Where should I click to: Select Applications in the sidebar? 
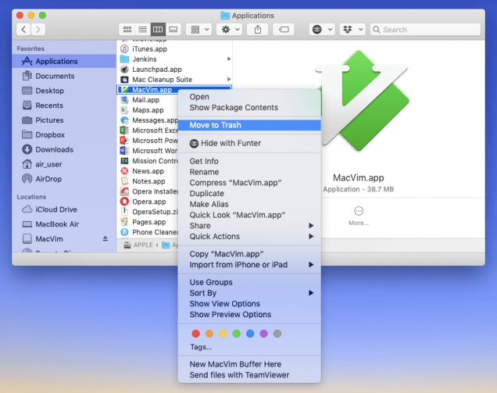(64, 61)
